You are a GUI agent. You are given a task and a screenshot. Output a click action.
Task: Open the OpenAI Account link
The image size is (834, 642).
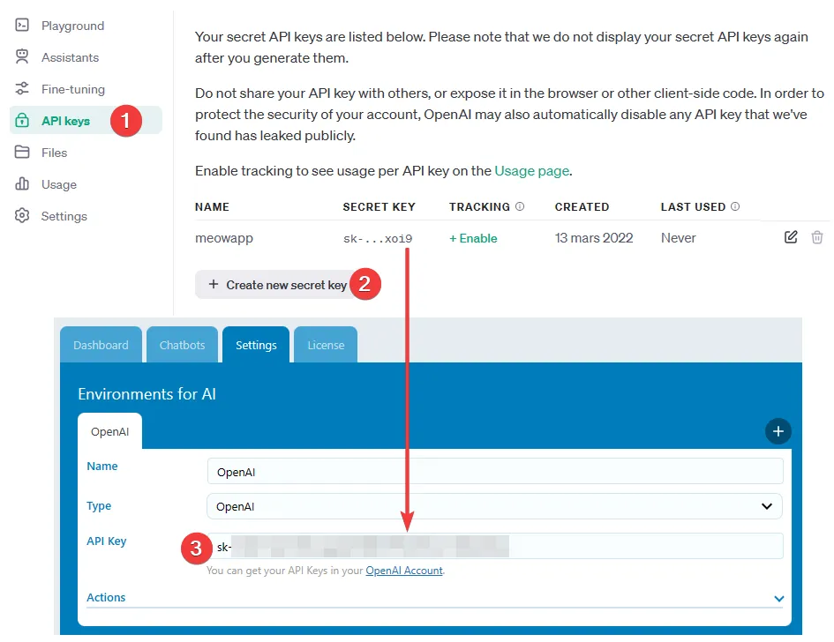pos(404,571)
